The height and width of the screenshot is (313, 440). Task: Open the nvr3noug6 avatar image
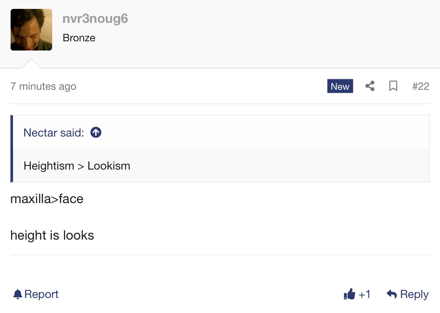pos(31,30)
